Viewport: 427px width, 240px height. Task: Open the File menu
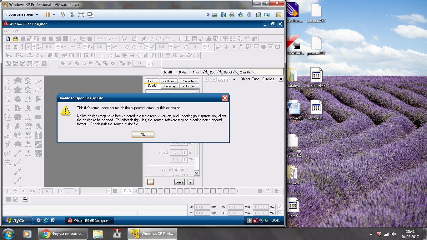[x=7, y=31]
